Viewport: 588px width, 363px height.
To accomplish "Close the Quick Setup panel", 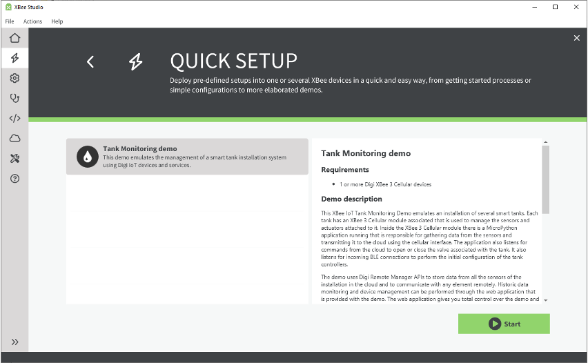I will (x=576, y=38).
